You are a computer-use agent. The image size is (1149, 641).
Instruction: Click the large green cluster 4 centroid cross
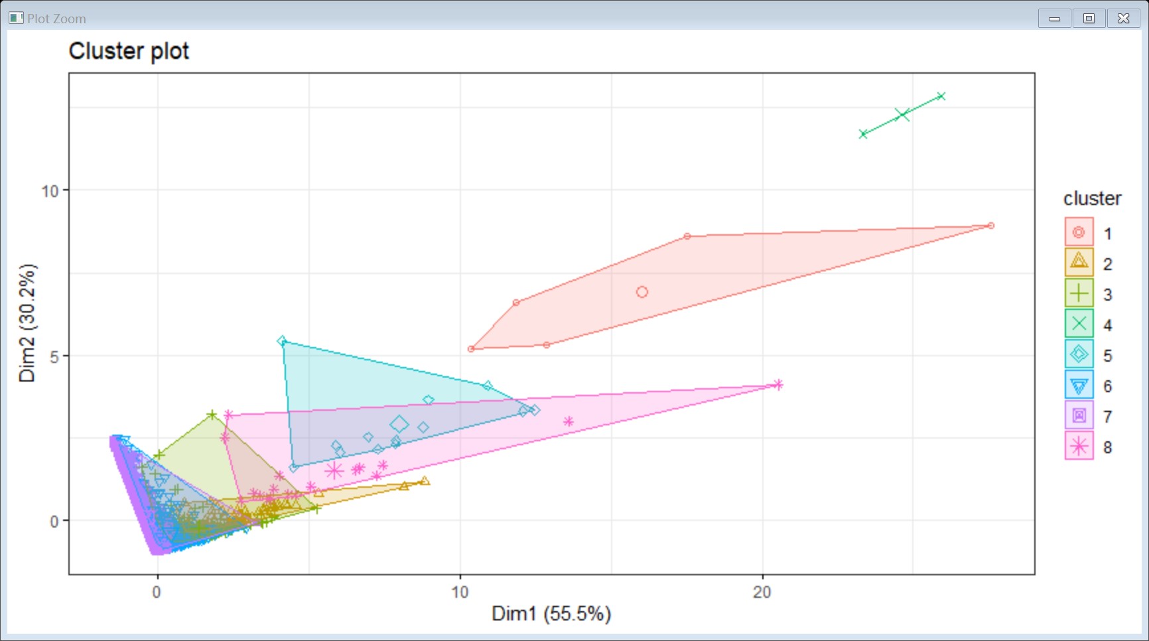(902, 115)
